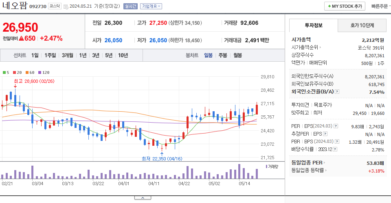This screenshot has width=391, height=203.
Task: Select the 10년 line chart period
Action: (123, 55)
